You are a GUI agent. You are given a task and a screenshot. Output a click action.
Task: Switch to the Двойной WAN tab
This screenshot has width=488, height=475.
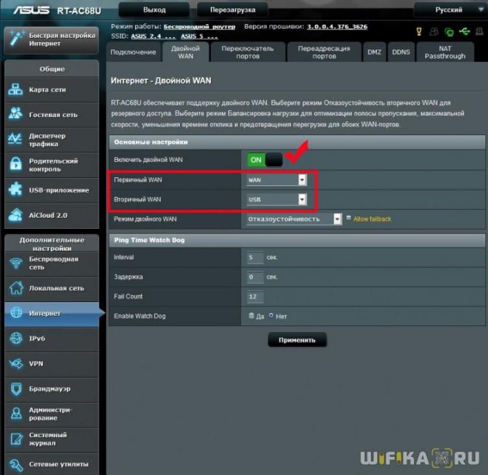tap(185, 52)
